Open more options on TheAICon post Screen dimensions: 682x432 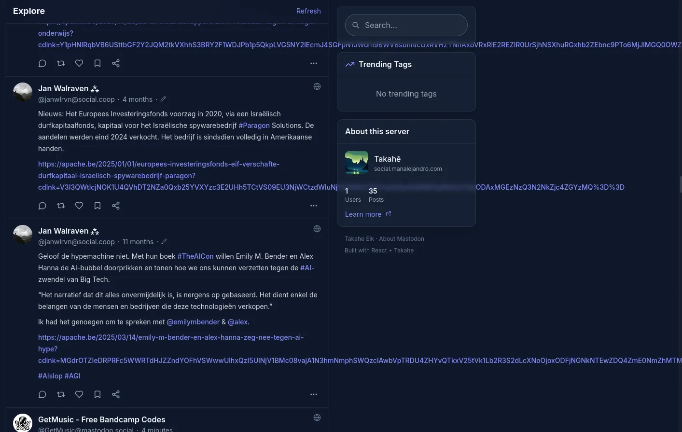[314, 394]
